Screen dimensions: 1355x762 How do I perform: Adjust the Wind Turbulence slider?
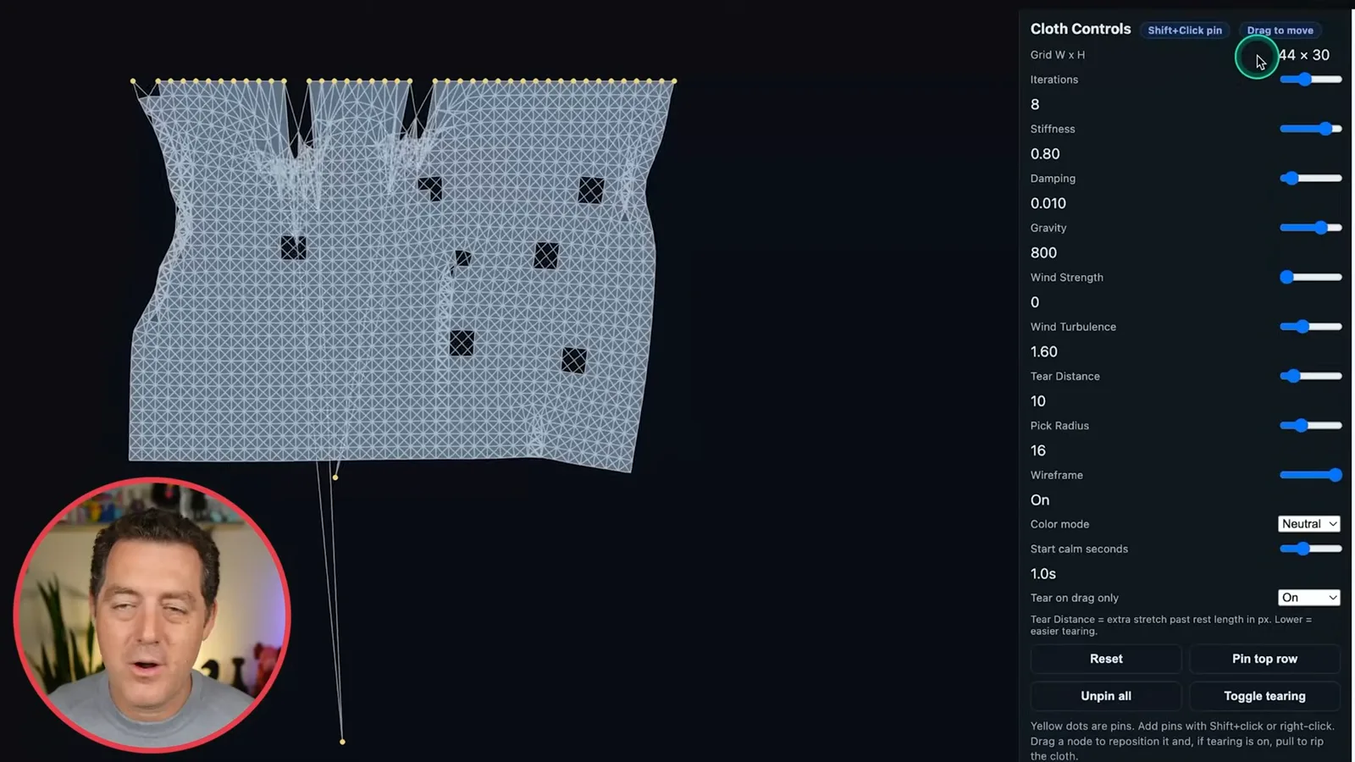click(x=1311, y=327)
